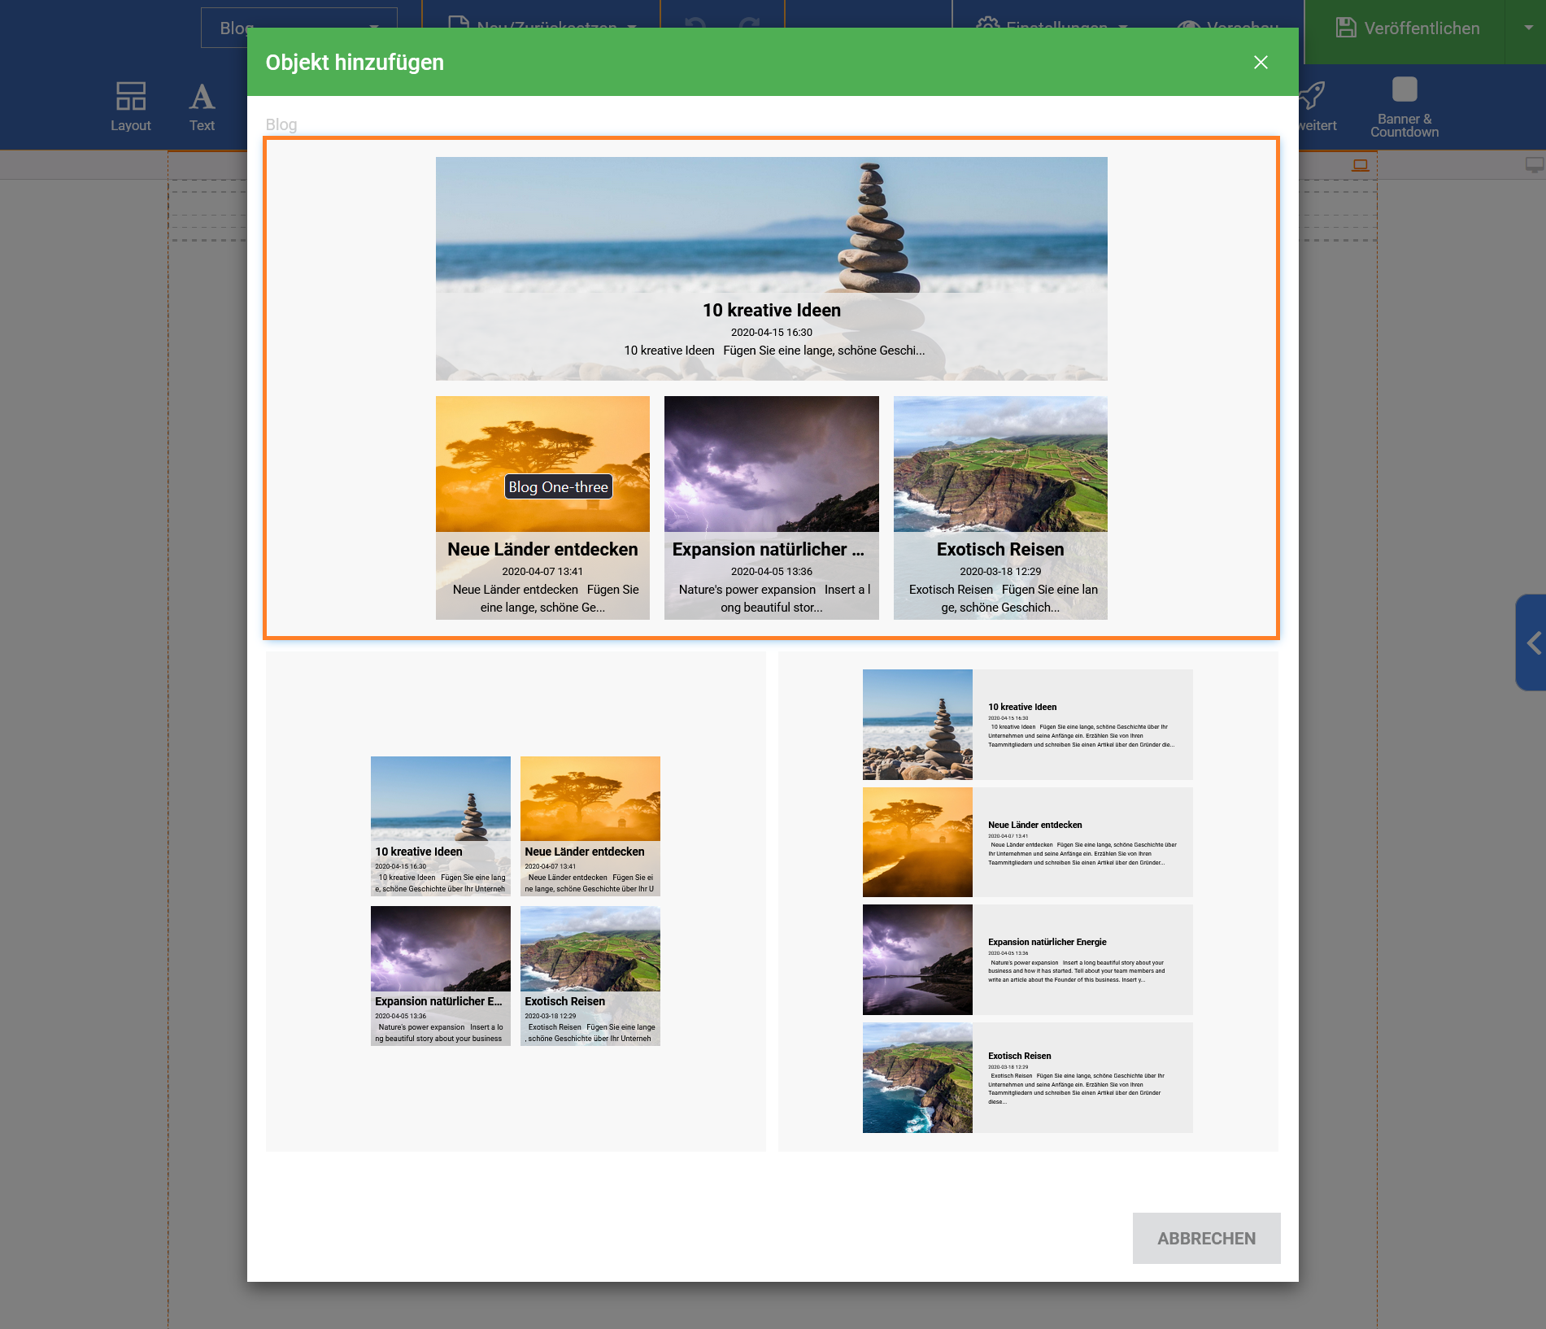Expand the right side panel chevron

tap(1533, 643)
